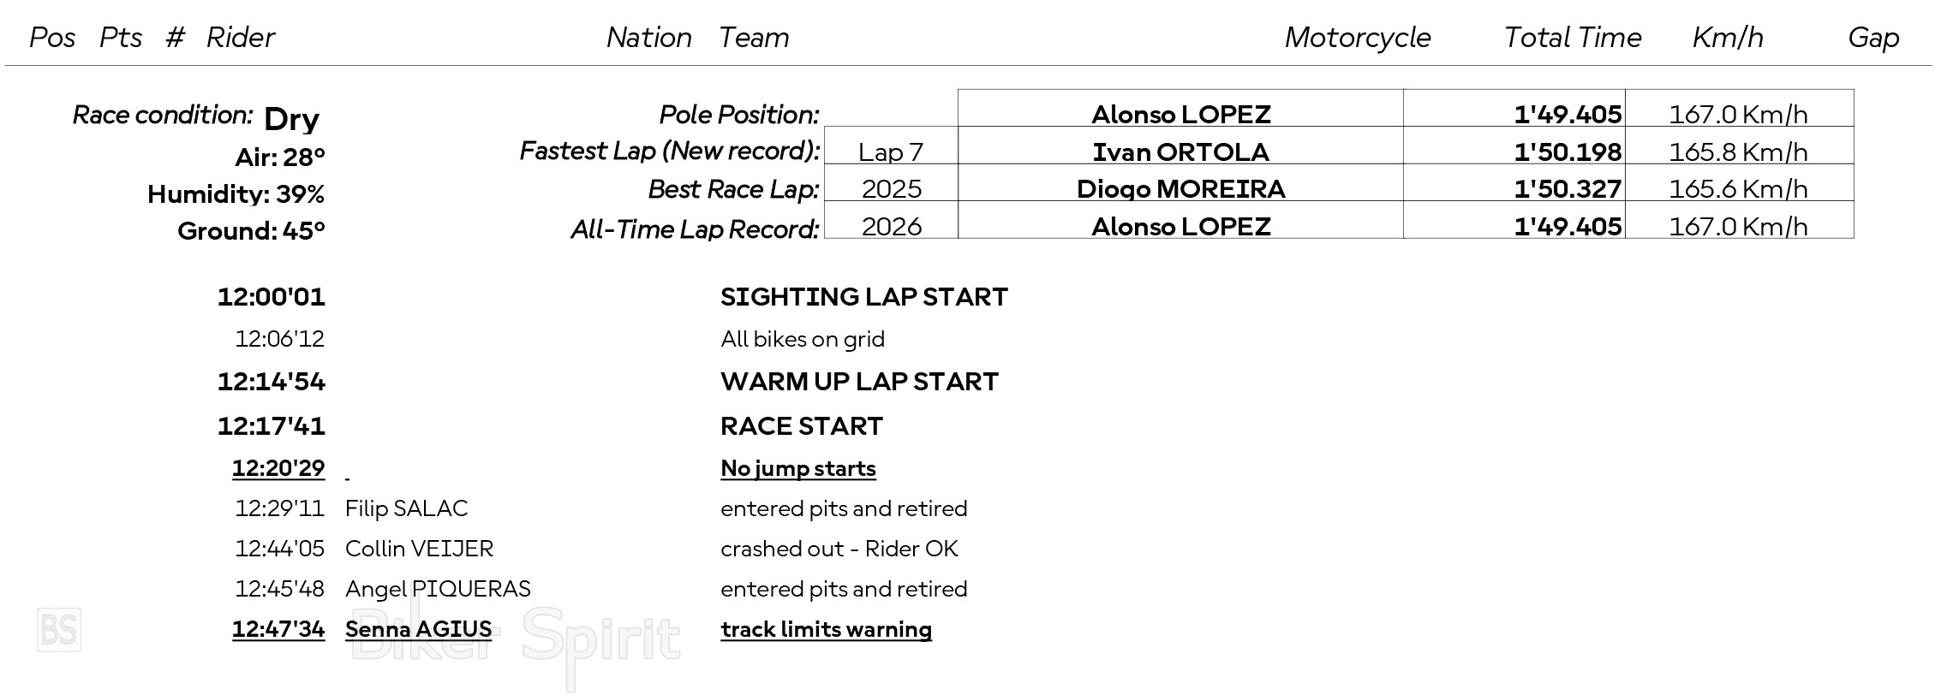
Task: Select the Rider column header
Action: point(241,38)
